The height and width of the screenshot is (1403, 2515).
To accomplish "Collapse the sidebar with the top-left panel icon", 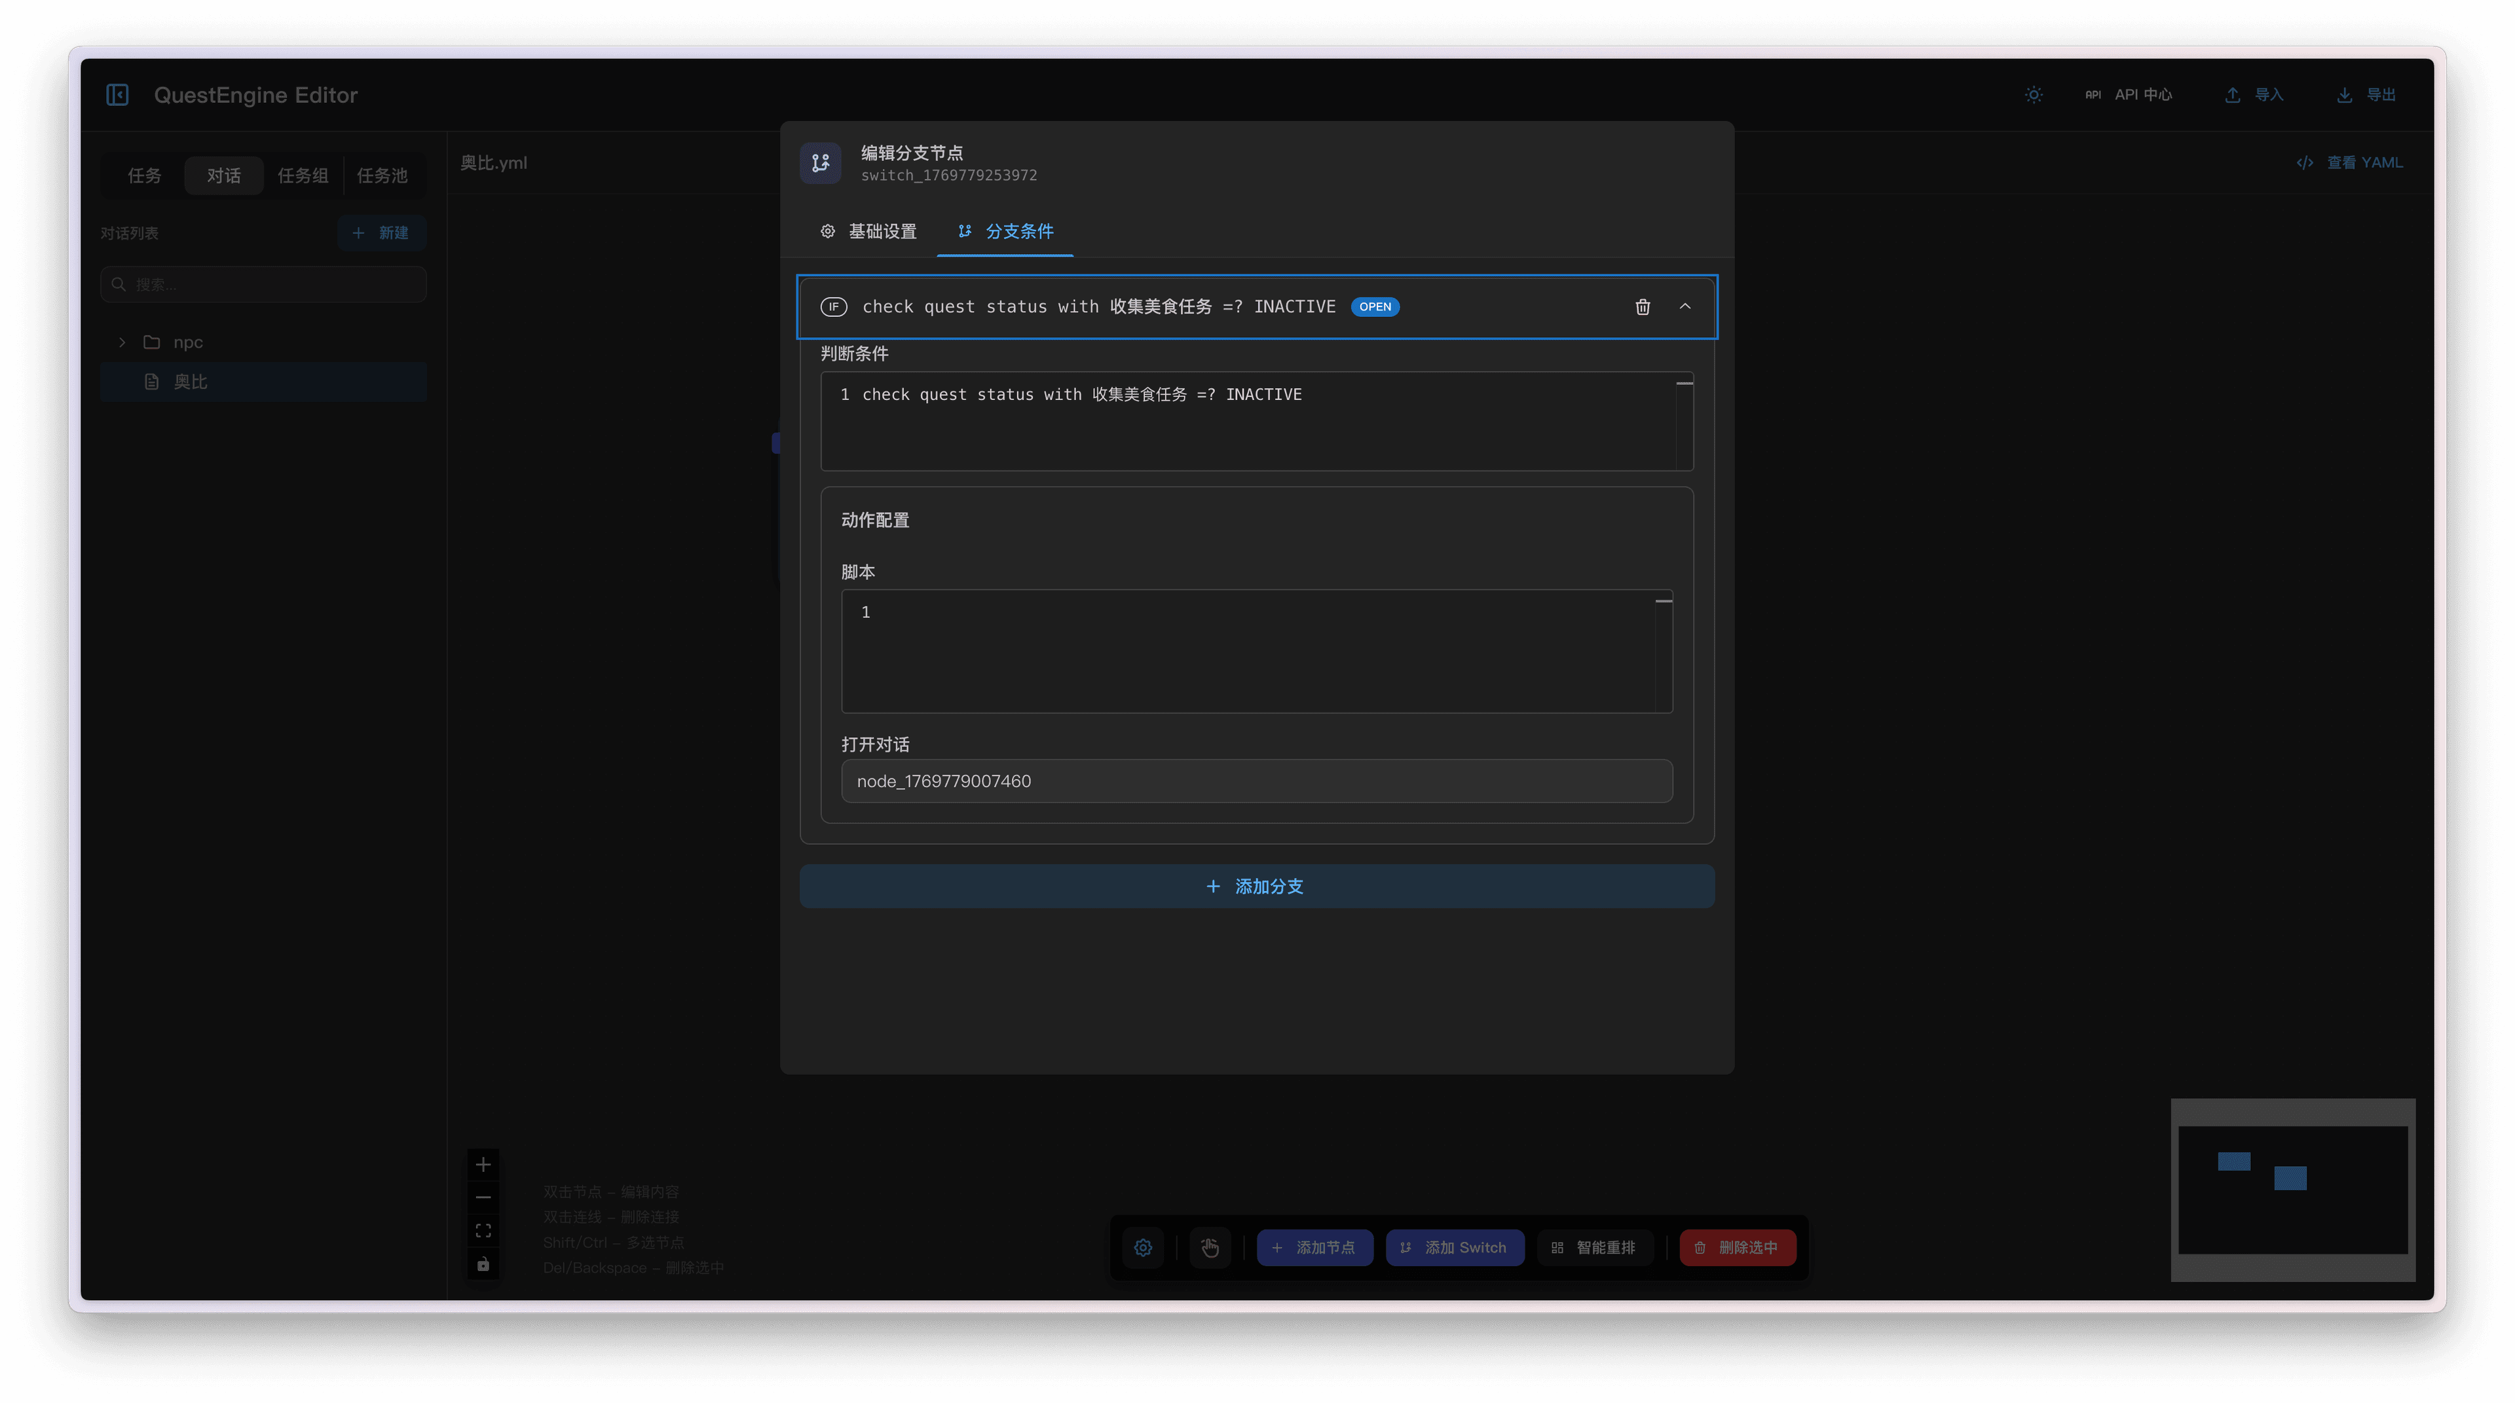I will tap(117, 95).
